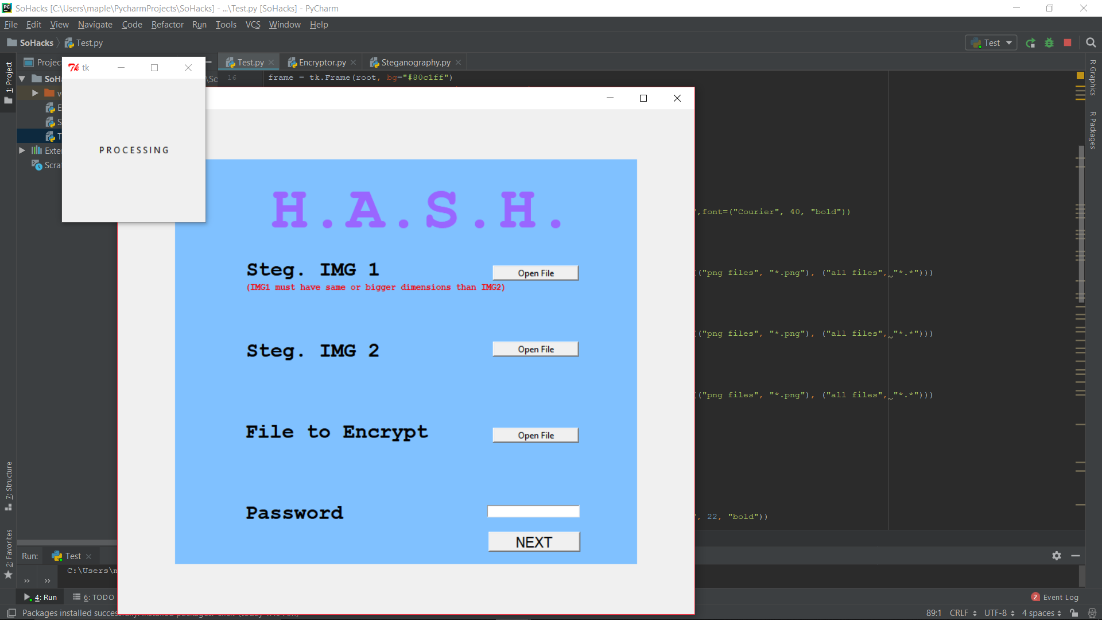The image size is (1102, 620).
Task: Open the Run tool window settings gear
Action: (1057, 556)
